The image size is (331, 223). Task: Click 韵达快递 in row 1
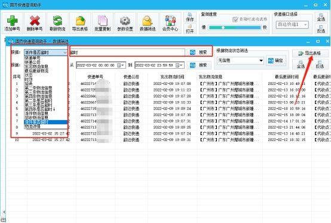(131, 84)
